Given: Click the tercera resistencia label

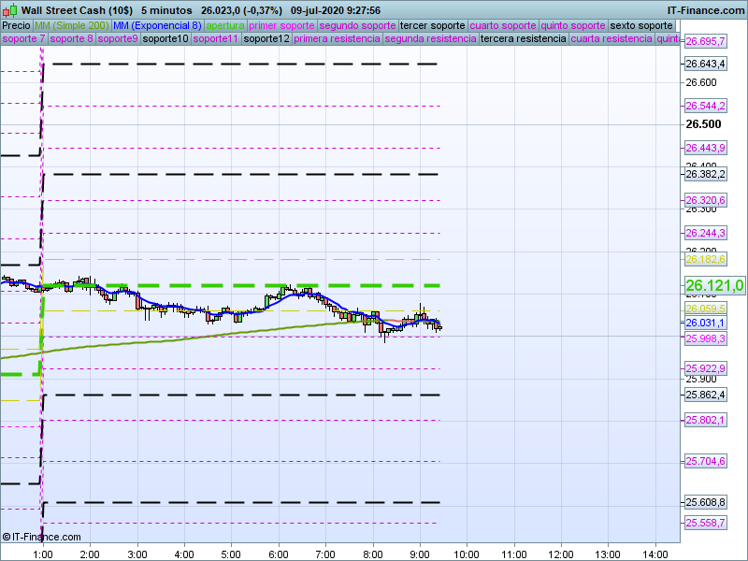Looking at the screenshot, I should click(522, 39).
